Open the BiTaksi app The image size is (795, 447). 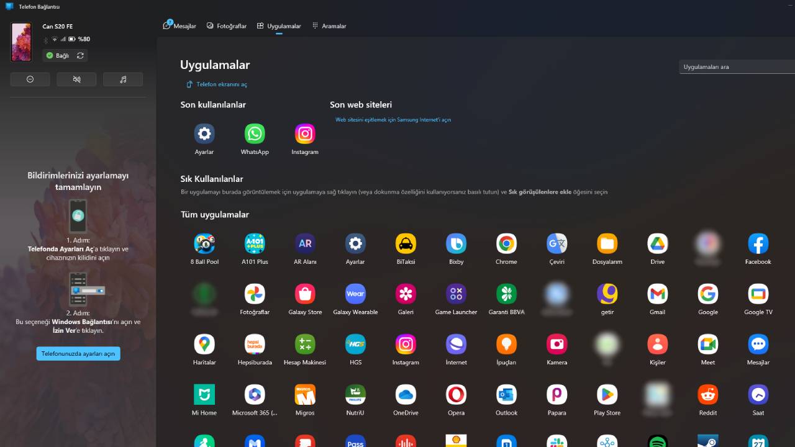click(x=406, y=244)
